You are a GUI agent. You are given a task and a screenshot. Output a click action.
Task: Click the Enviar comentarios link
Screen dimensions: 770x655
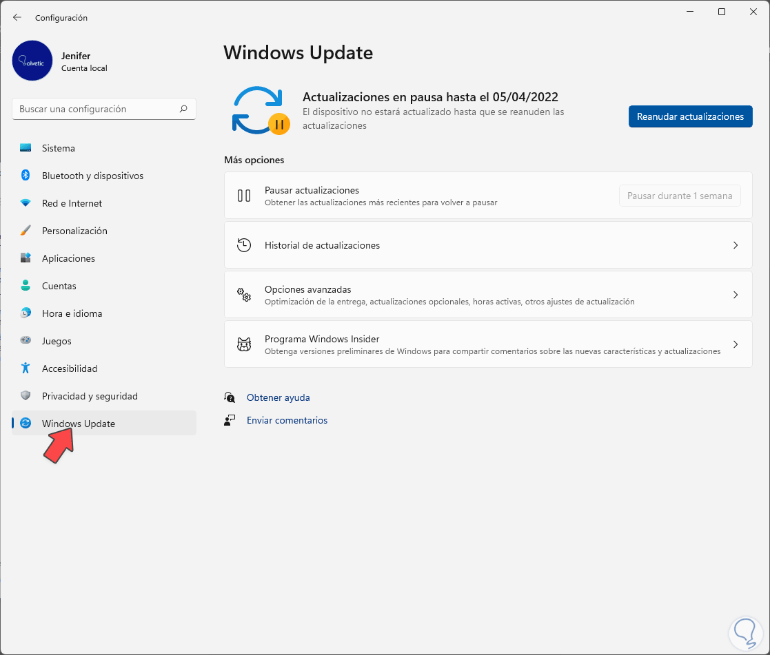(287, 420)
